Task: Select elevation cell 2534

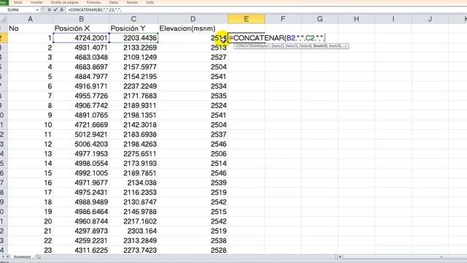Action: 193,86
